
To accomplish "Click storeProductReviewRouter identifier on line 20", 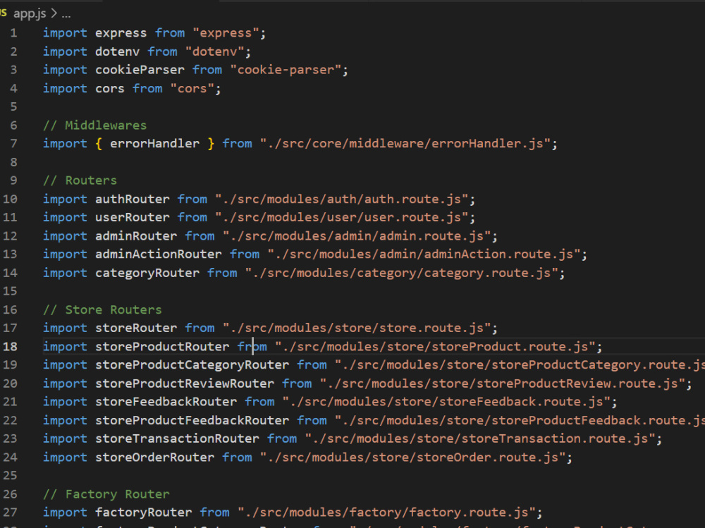I will pyautogui.click(x=185, y=383).
